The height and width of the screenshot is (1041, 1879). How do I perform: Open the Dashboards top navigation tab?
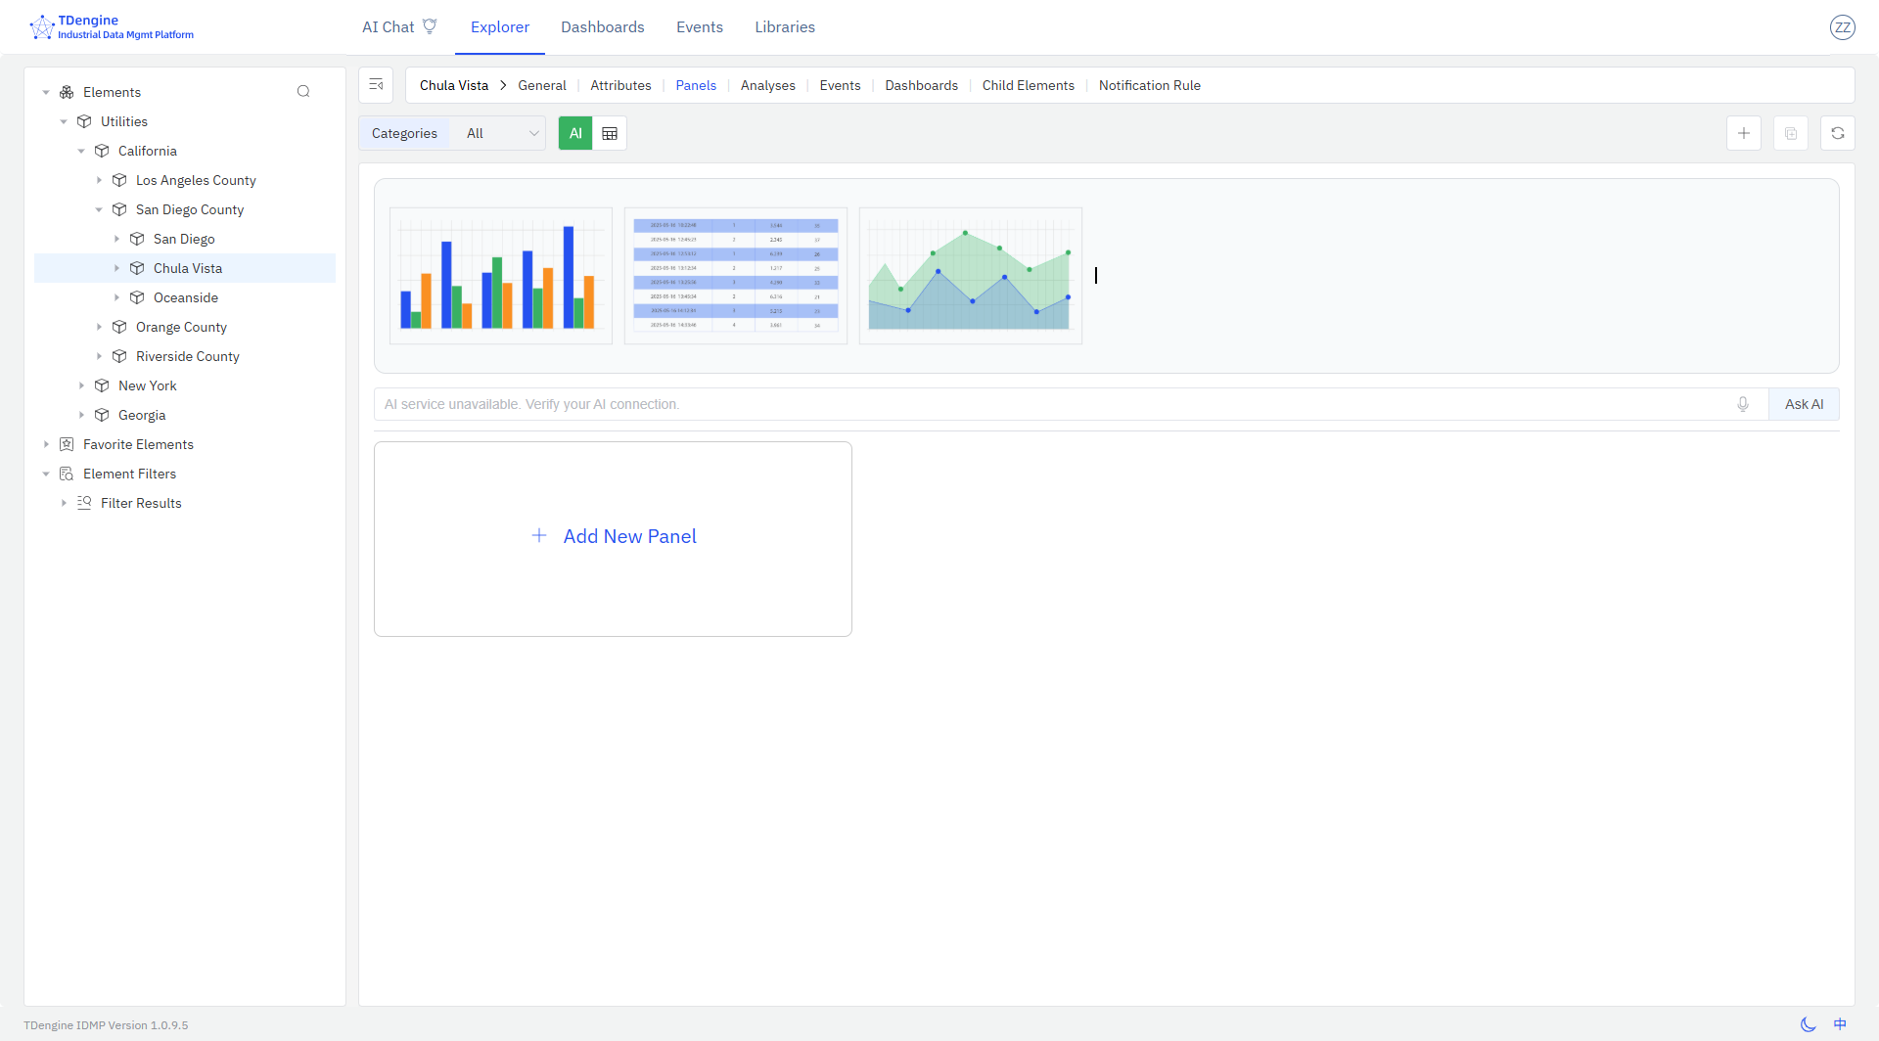click(602, 27)
